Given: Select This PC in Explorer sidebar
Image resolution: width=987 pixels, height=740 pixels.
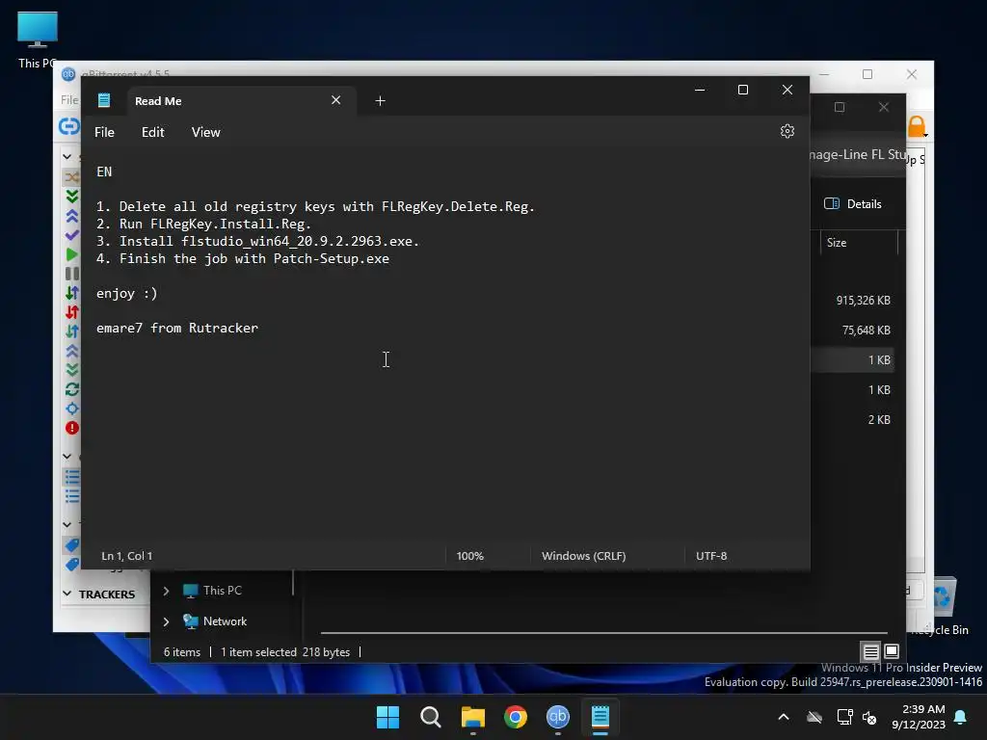Looking at the screenshot, I should (223, 591).
